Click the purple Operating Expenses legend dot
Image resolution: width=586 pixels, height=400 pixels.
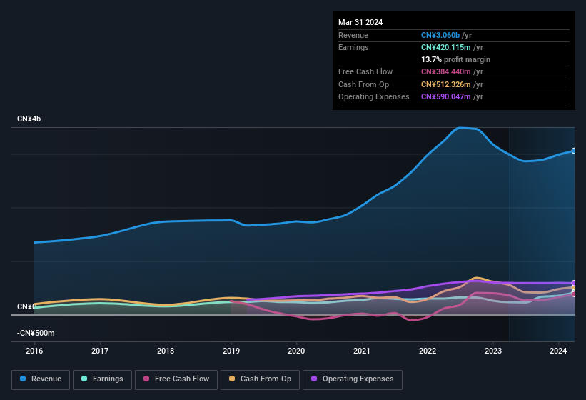(315, 379)
